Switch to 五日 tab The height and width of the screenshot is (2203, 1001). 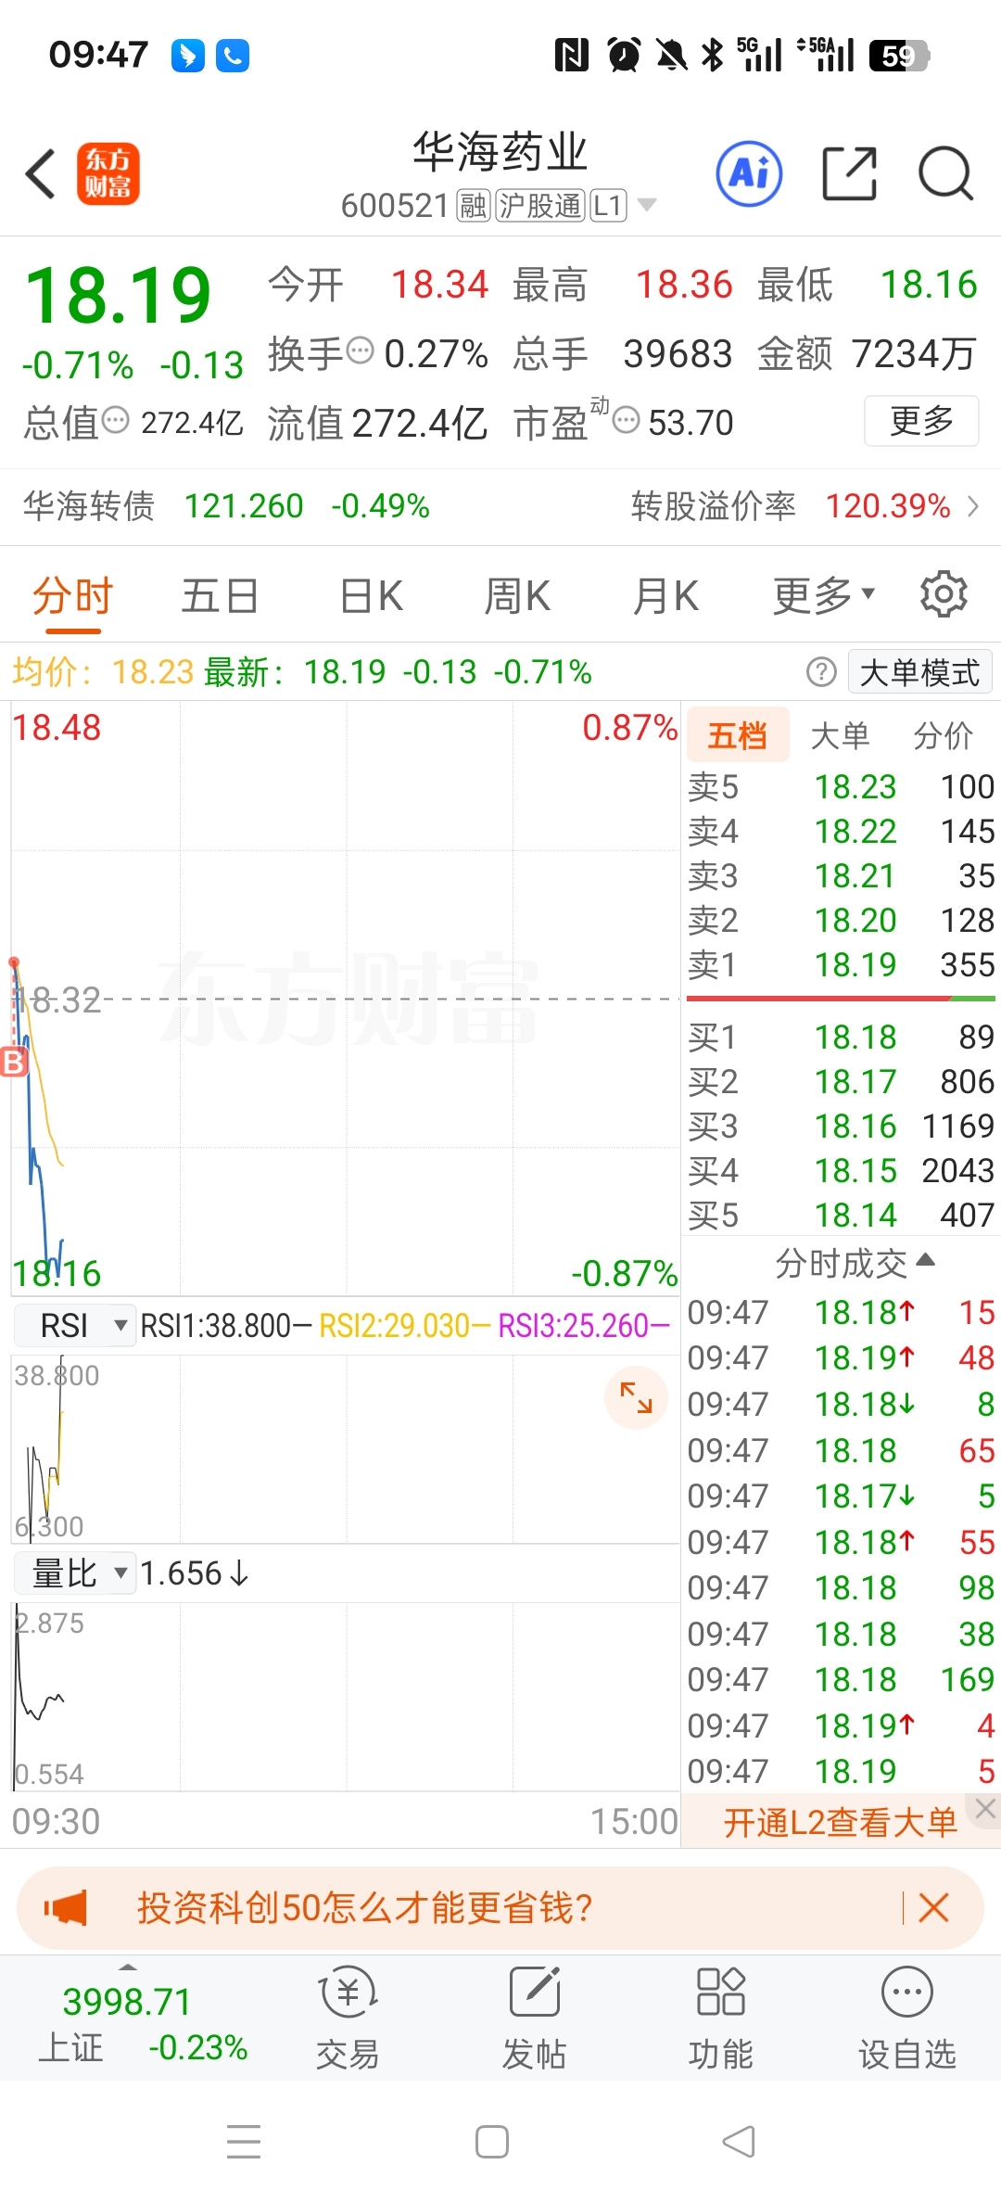(220, 595)
